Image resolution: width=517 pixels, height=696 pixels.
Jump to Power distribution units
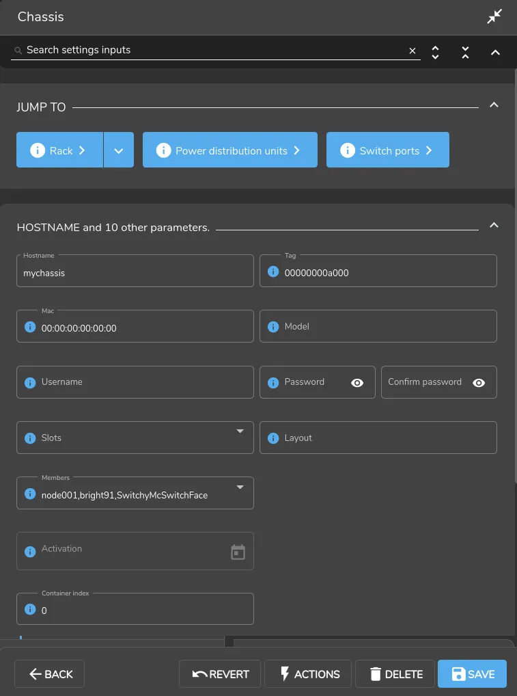click(x=229, y=150)
